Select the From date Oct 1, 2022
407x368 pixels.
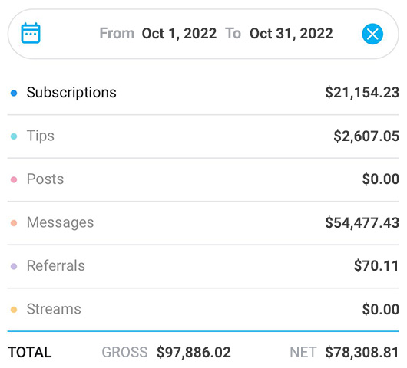[179, 34]
